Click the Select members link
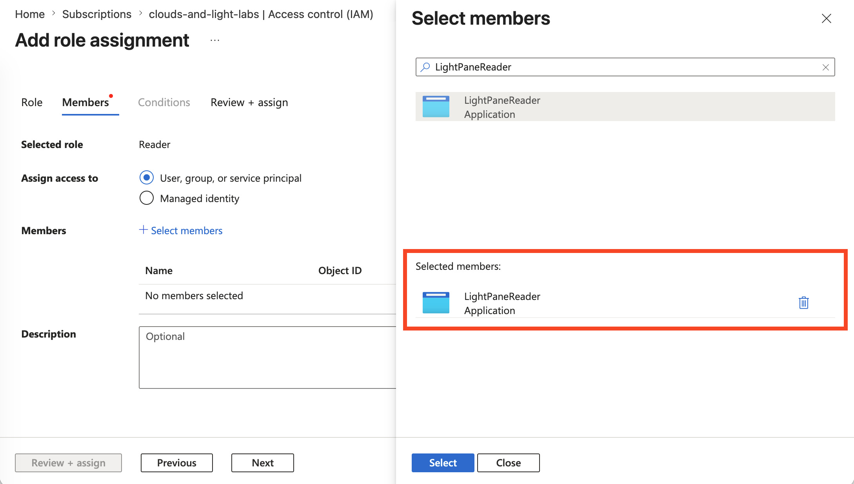The height and width of the screenshot is (484, 854). pyautogui.click(x=181, y=231)
